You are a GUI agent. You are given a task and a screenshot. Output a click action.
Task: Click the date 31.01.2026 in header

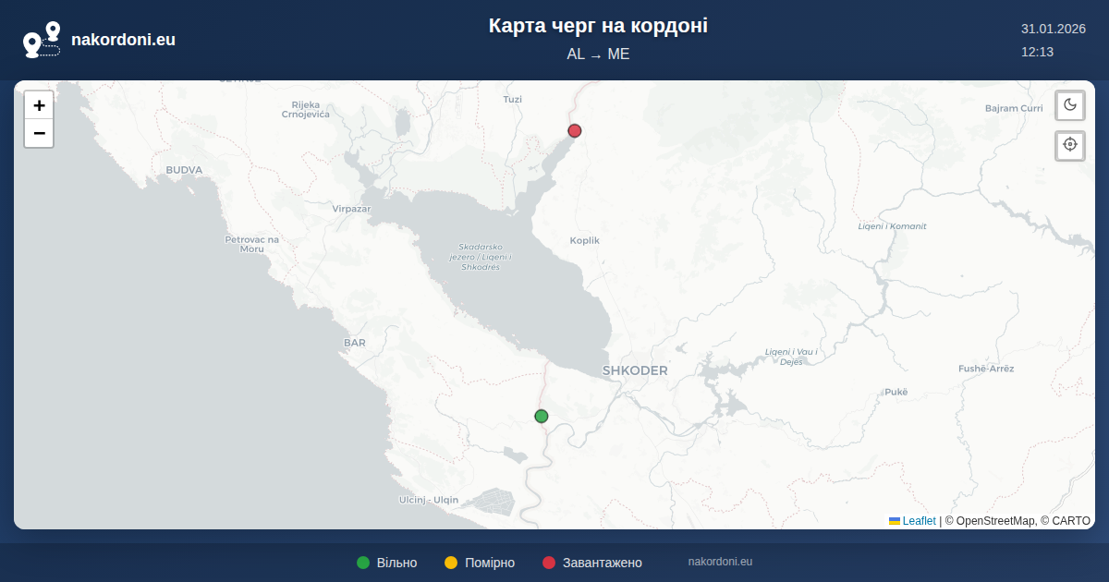click(1053, 29)
